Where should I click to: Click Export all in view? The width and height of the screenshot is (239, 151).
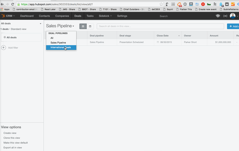point(13,148)
